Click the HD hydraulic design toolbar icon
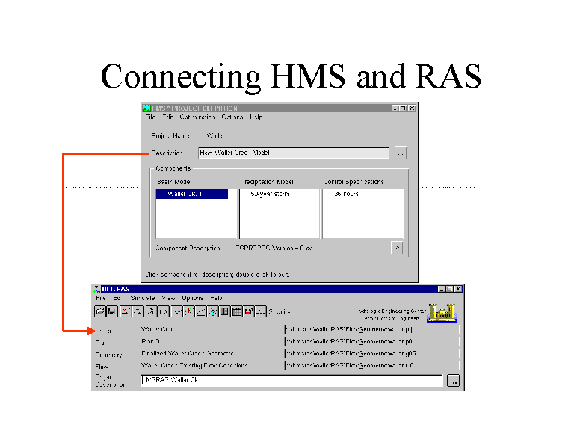 pos(163,311)
